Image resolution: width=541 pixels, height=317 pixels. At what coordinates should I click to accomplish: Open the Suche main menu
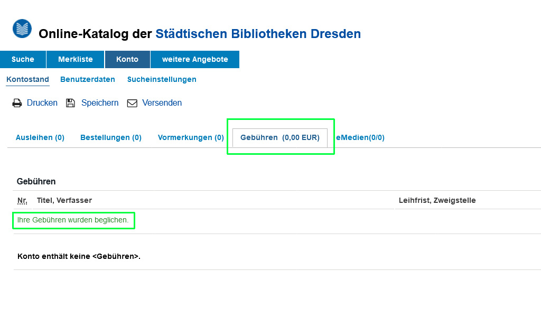pos(23,59)
